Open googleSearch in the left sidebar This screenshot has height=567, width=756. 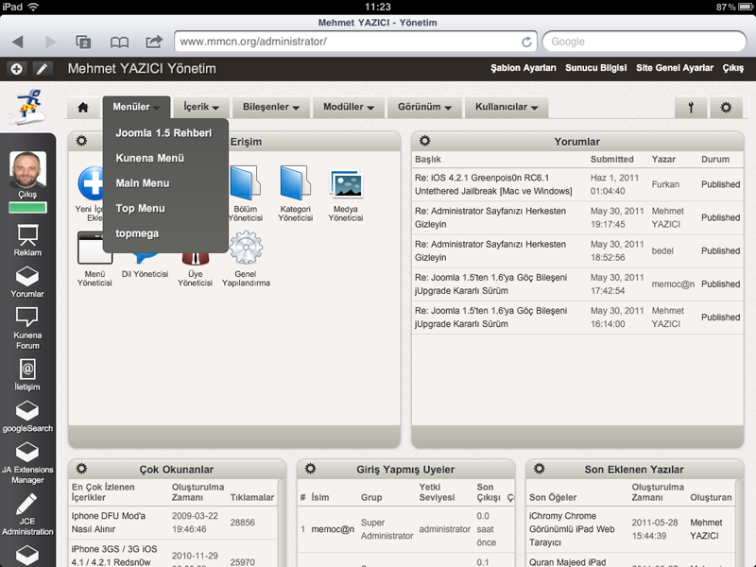[x=27, y=417]
